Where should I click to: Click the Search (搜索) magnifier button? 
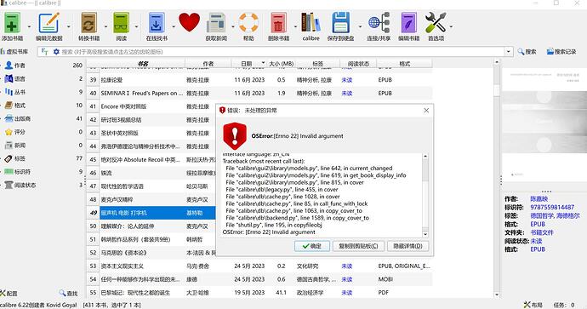(x=527, y=52)
